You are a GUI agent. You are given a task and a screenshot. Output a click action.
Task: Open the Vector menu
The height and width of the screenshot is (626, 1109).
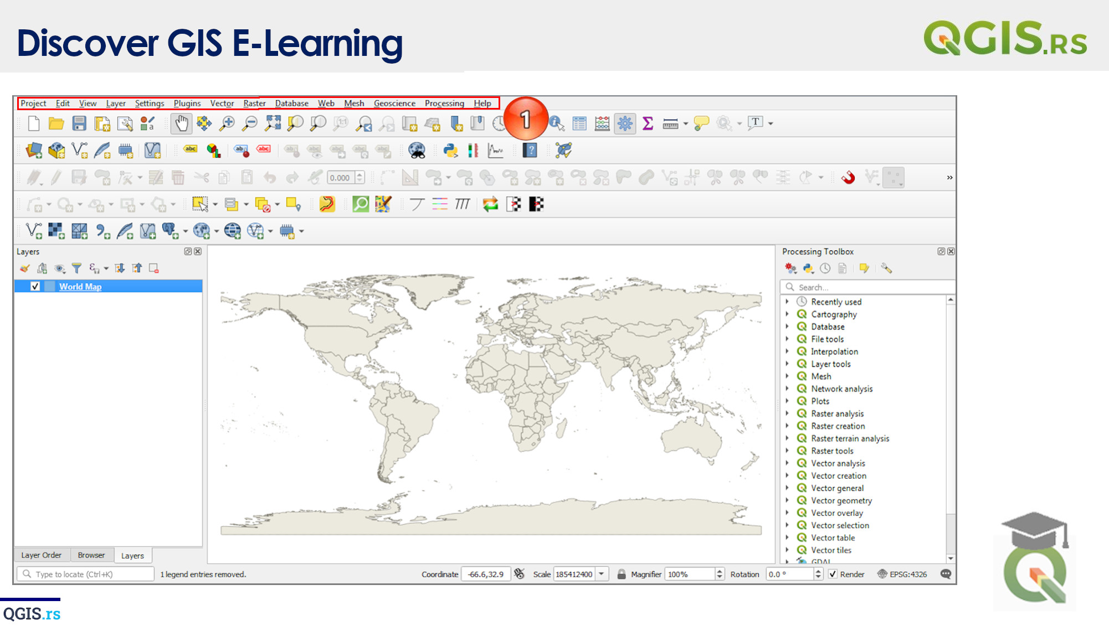[222, 104]
